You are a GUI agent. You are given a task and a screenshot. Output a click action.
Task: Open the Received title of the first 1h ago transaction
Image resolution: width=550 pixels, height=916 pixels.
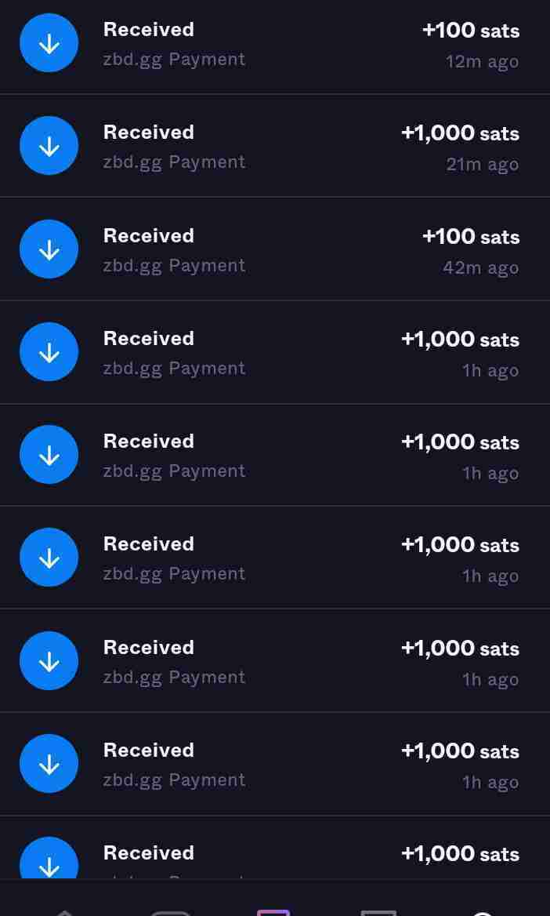[x=149, y=339]
